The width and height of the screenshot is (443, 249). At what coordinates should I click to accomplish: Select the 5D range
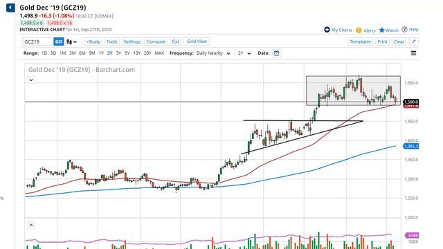click(53, 53)
